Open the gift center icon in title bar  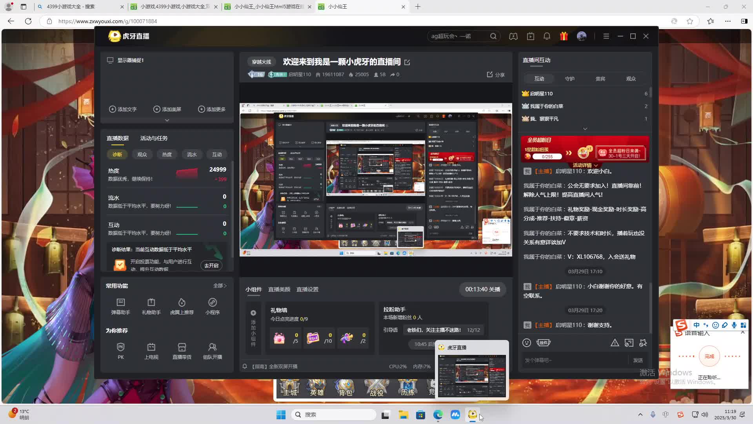564,36
